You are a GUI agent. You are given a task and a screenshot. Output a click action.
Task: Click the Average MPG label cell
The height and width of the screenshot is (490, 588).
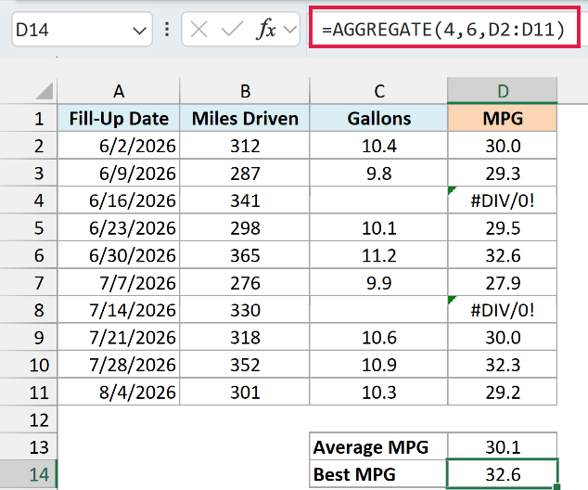pos(378,447)
